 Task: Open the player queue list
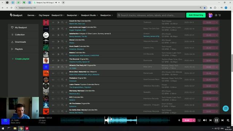228,120
